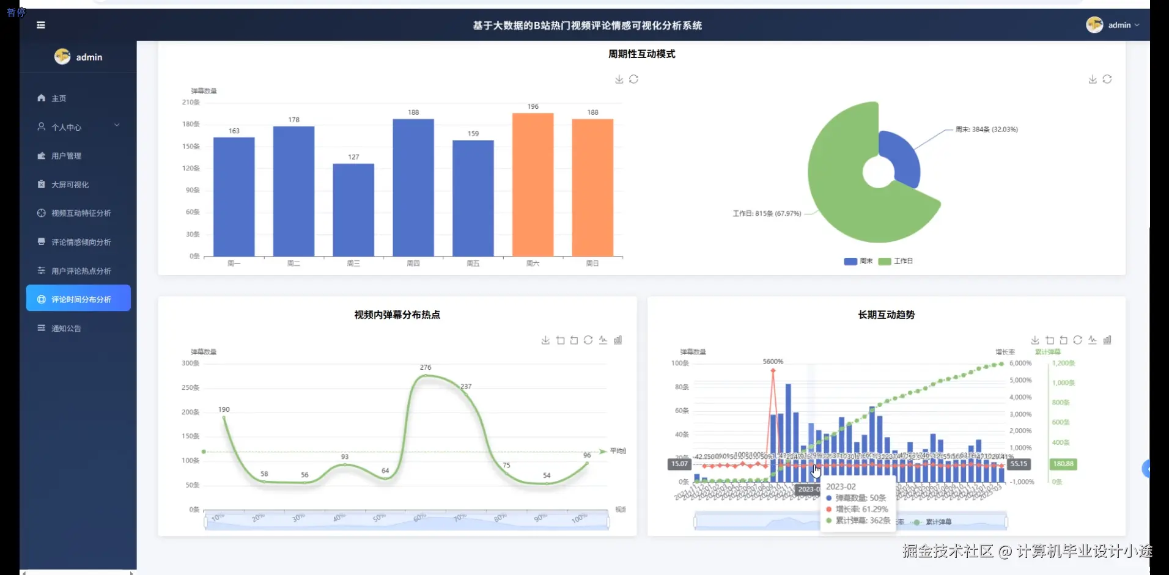Click the 工作日: 815条 (67.97%) pie label

767,214
